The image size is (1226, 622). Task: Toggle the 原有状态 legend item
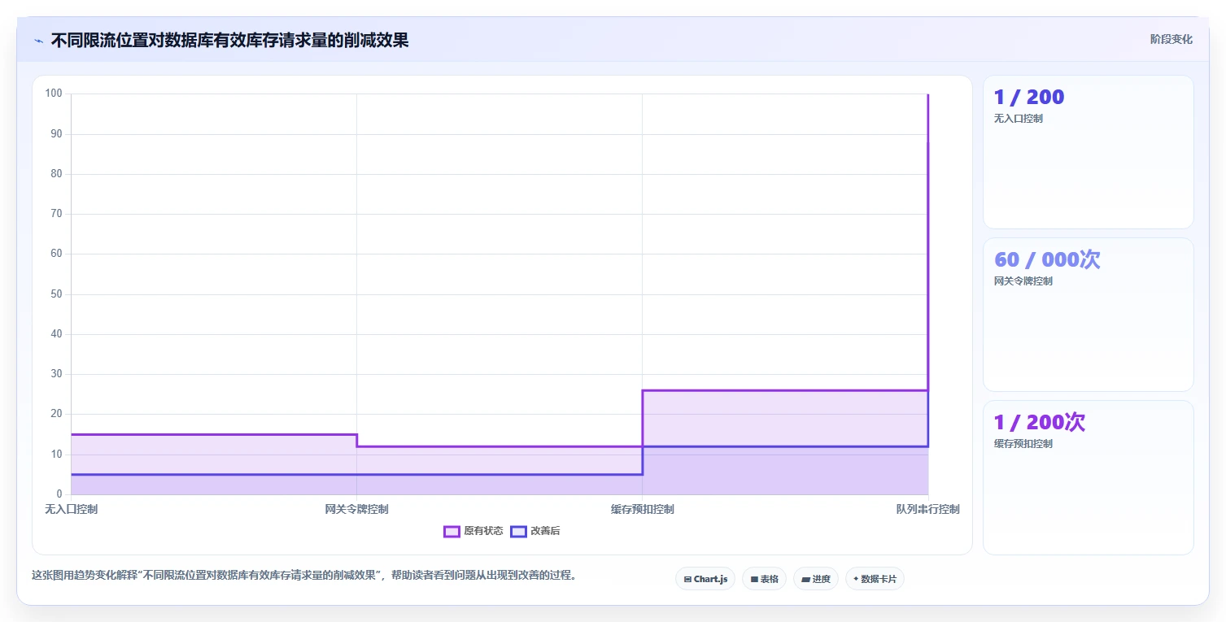[473, 531]
